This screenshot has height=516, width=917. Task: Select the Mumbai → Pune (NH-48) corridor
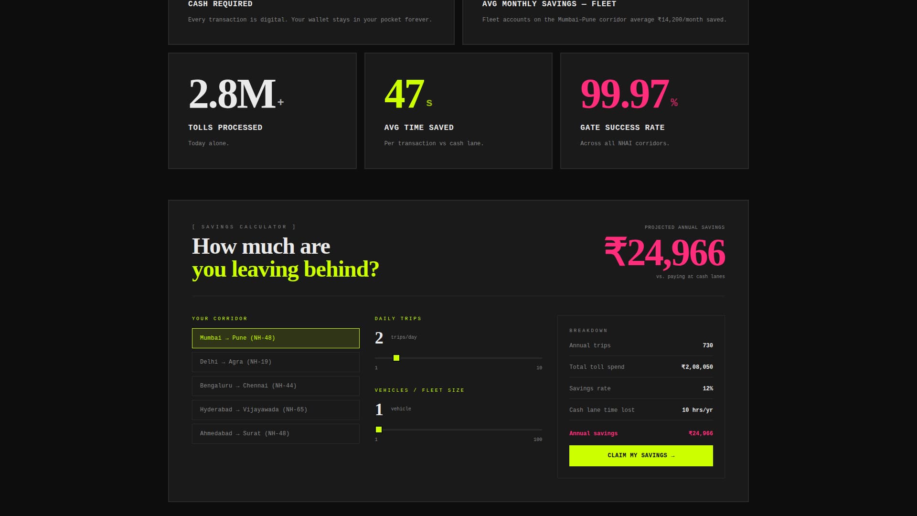point(275,338)
